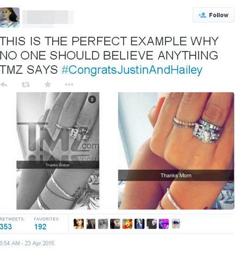236x255 pixels.
Task: Click the first retweeter avatar with dark hair
Action: click(x=79, y=224)
